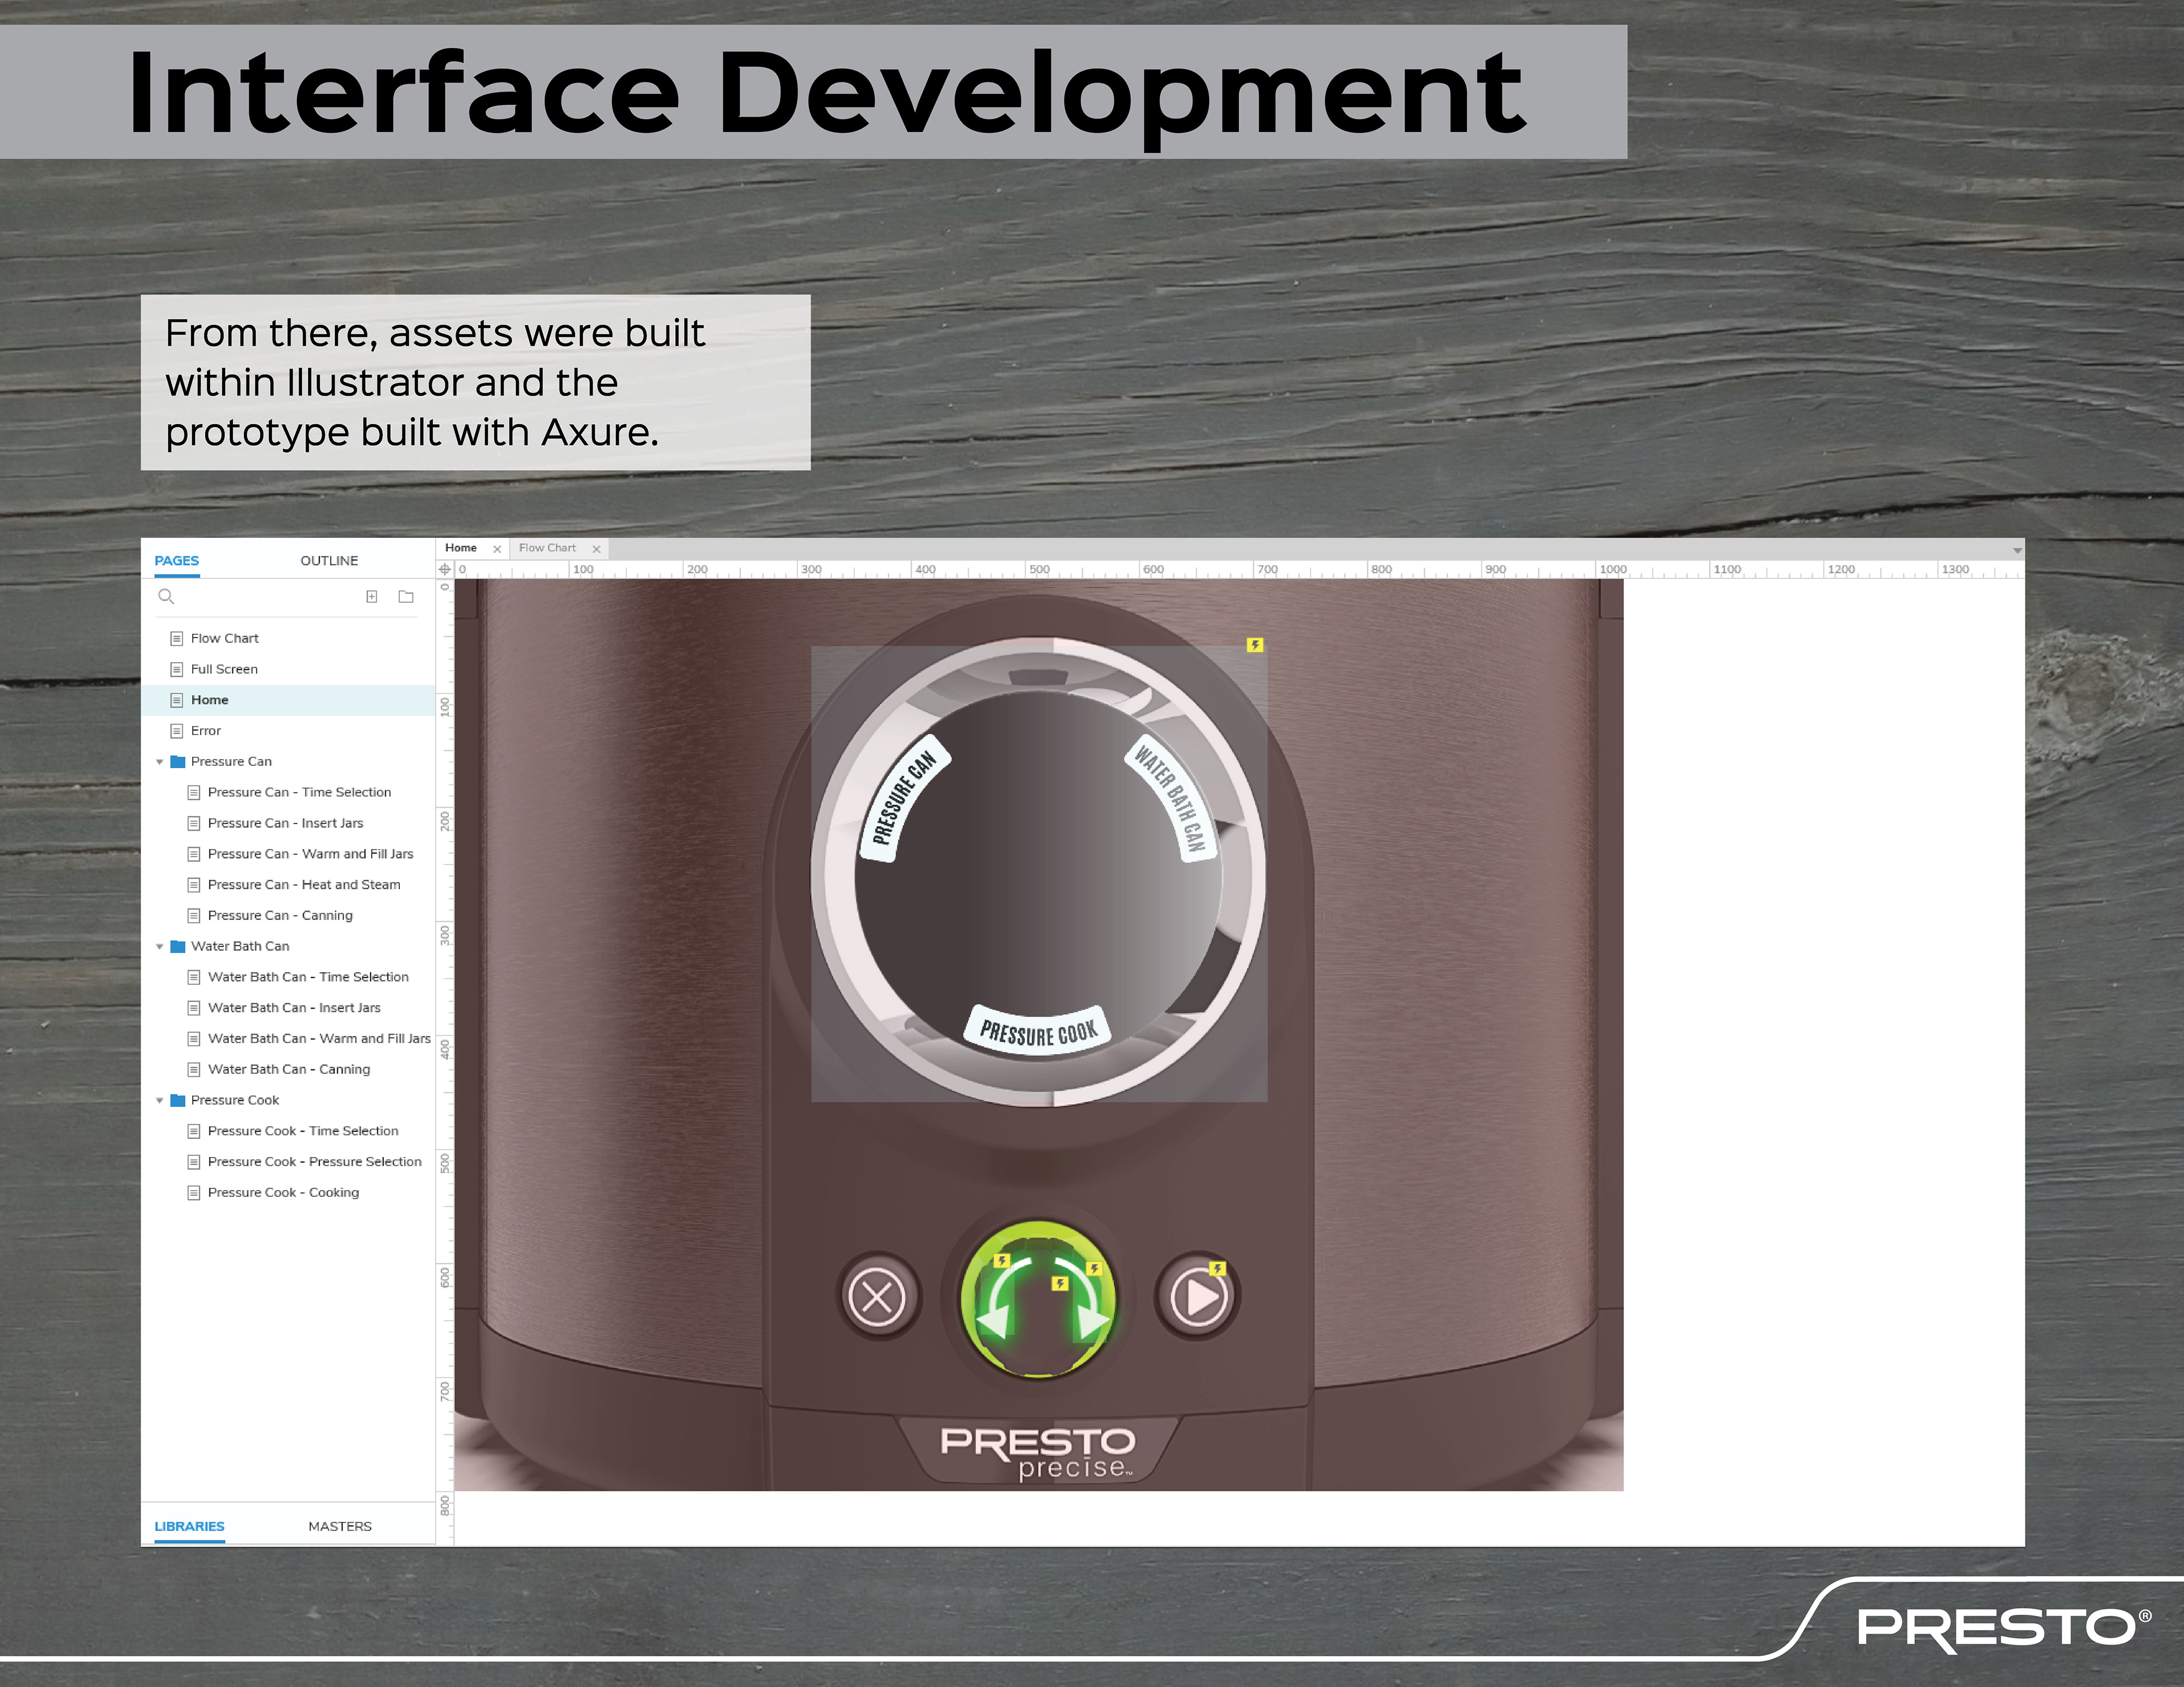Screen dimensions: 2184x1687
Task: Click the search magnifier icon in Pages panel
Action: 166,597
